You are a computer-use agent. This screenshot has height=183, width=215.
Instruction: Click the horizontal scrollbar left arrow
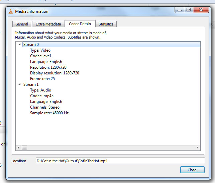[18, 148]
